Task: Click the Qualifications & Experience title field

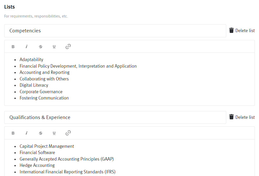Action: pos(115,118)
